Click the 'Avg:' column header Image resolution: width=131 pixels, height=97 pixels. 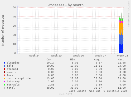(x=97, y=60)
